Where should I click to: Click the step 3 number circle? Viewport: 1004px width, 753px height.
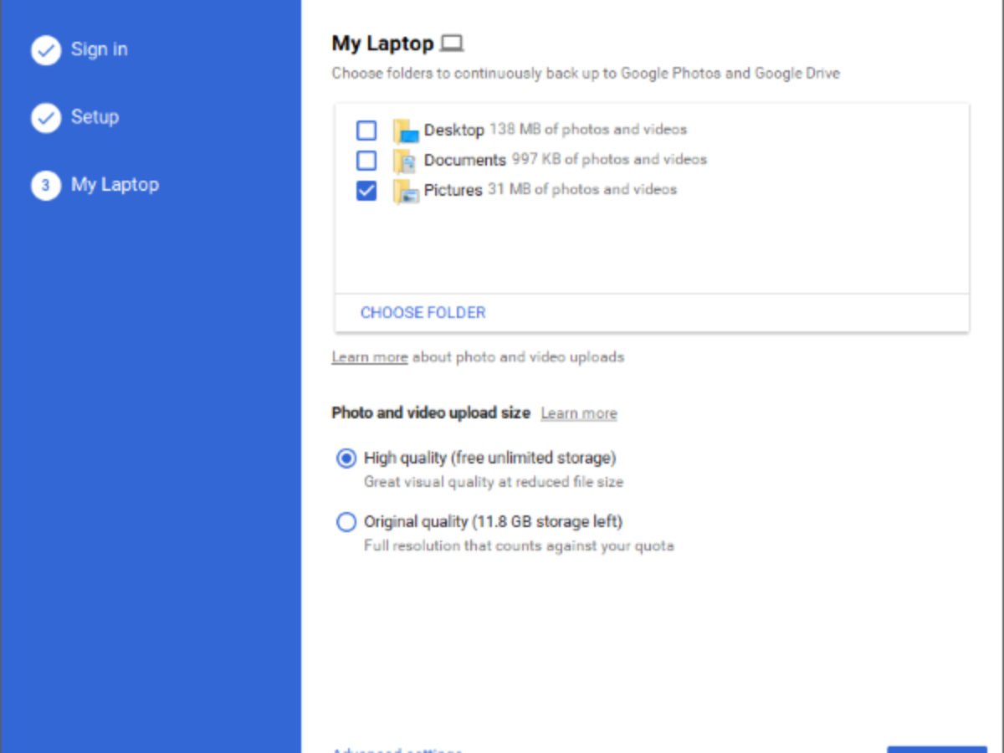[x=46, y=186]
